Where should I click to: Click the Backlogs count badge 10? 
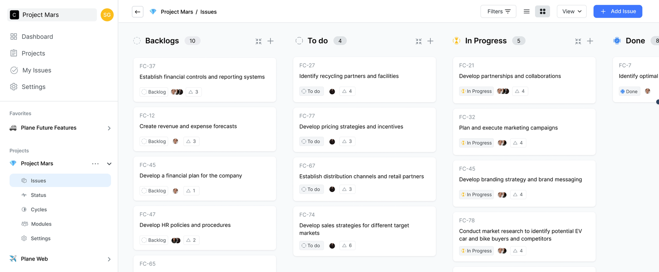coord(192,41)
